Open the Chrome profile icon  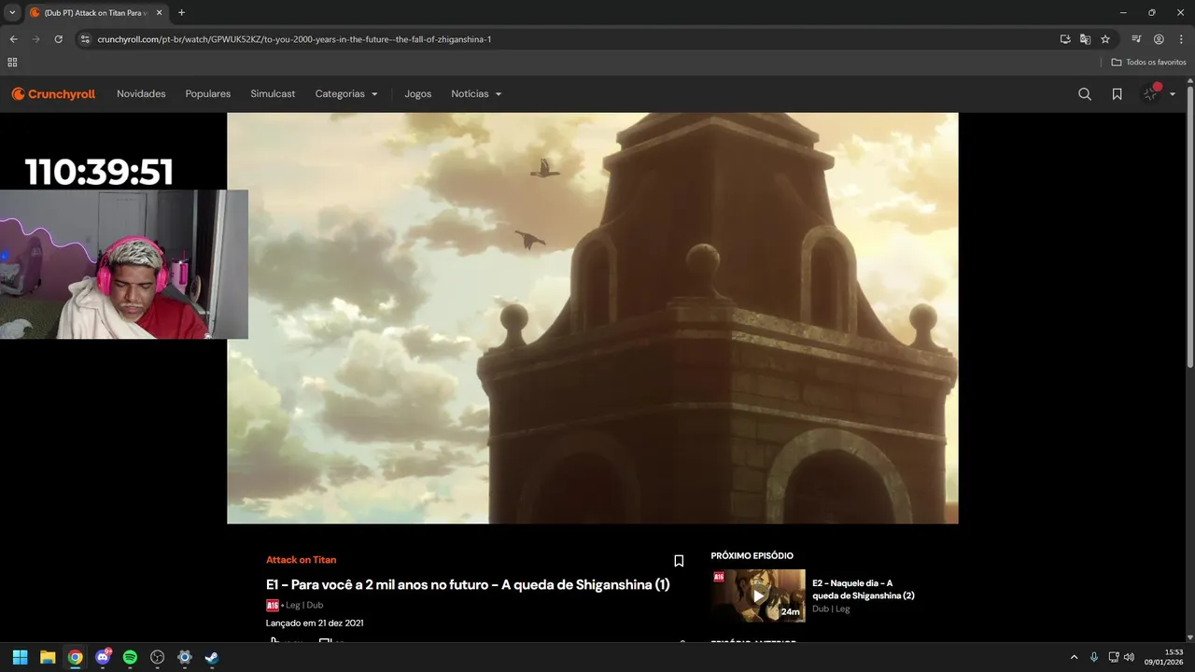(1159, 39)
